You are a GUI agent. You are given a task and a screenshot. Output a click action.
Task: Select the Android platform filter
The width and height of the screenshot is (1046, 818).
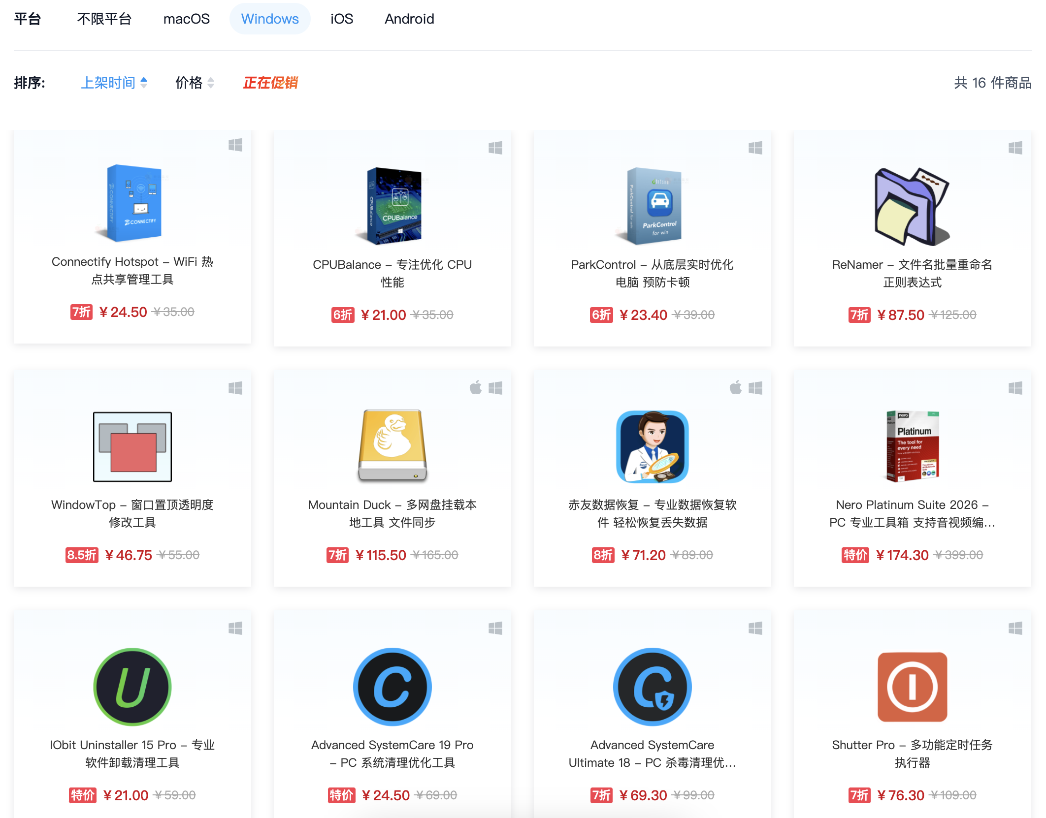tap(409, 19)
